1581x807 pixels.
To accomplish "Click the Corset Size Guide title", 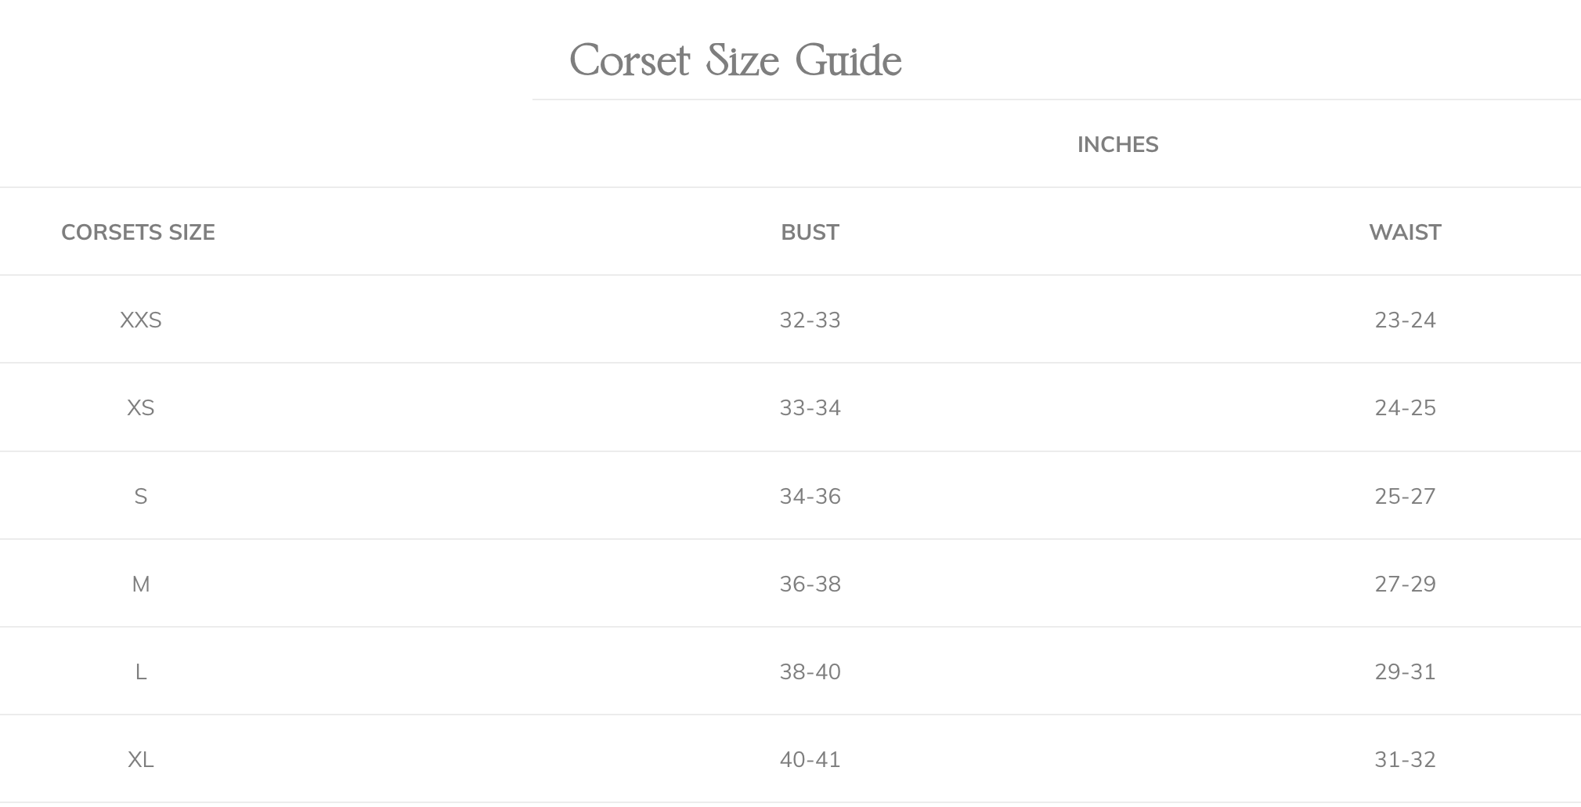I will 735,60.
